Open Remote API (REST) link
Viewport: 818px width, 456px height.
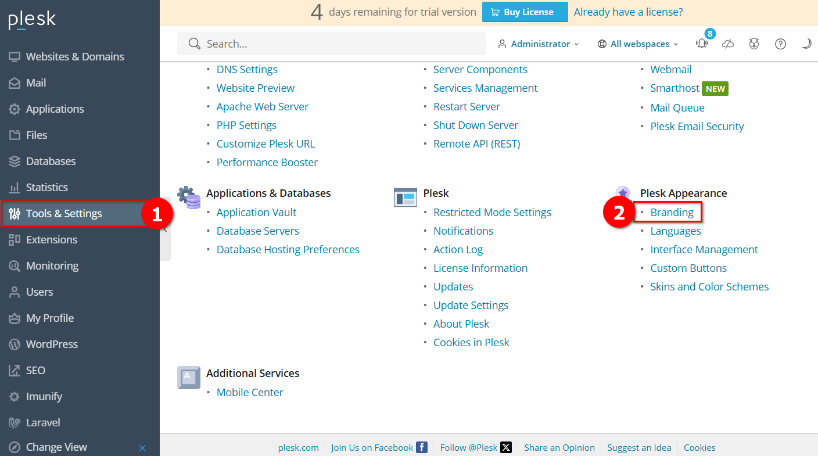(477, 144)
